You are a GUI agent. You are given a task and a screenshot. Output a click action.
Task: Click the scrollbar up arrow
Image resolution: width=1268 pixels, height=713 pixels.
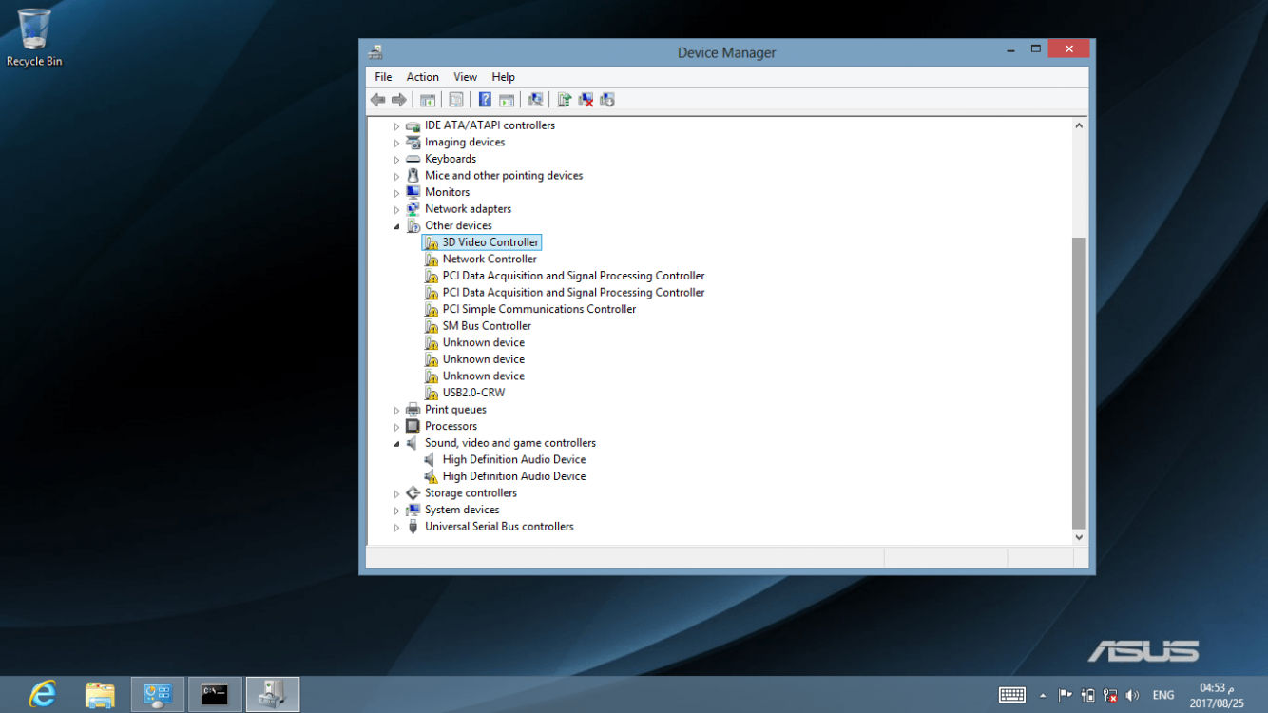(1079, 125)
